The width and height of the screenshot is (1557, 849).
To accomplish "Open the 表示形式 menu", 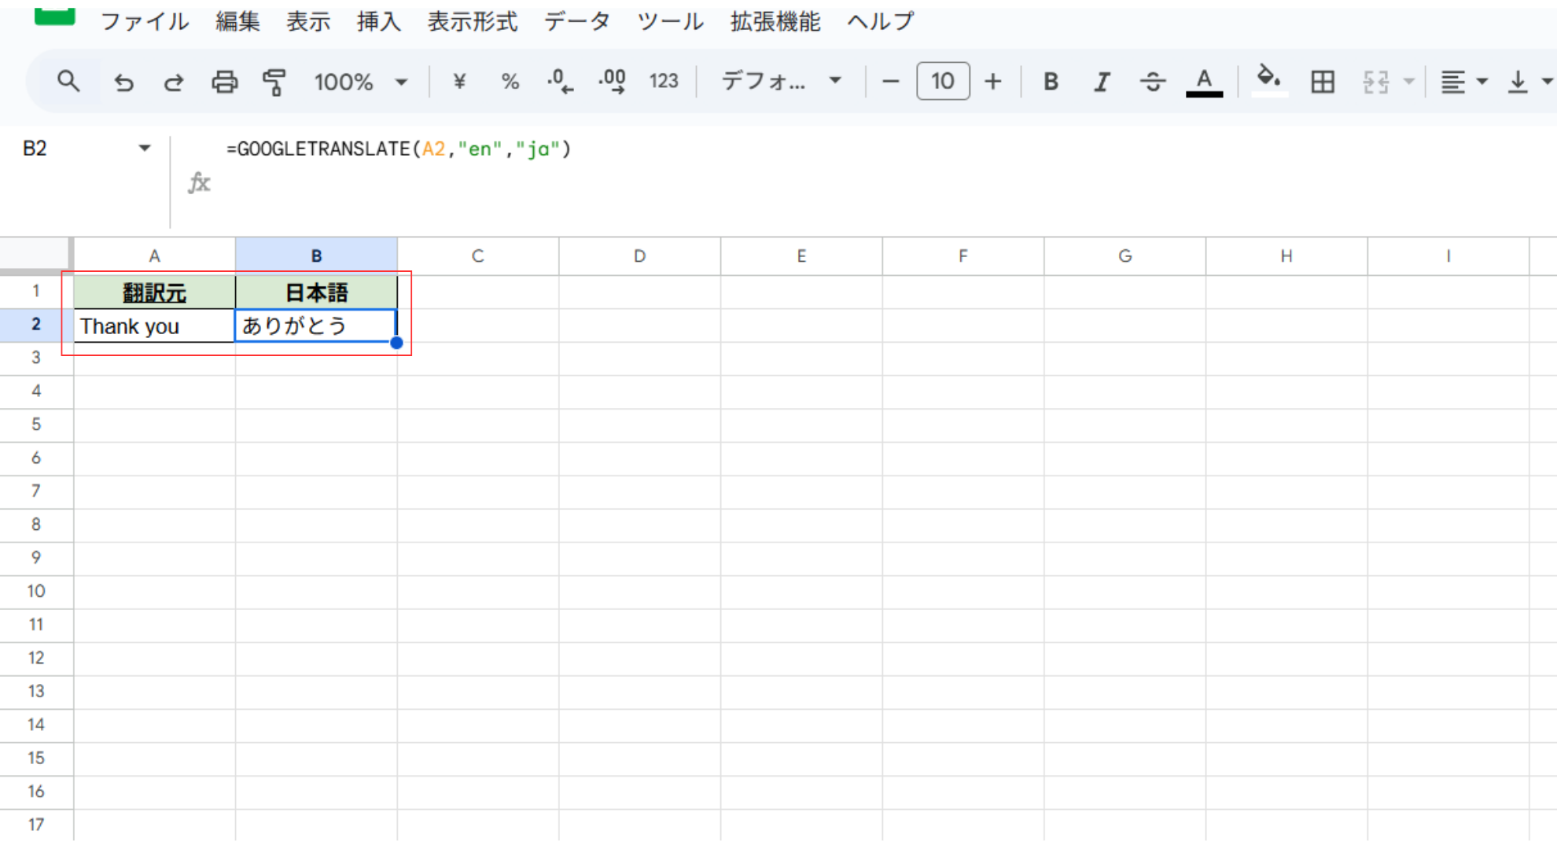I will click(473, 21).
